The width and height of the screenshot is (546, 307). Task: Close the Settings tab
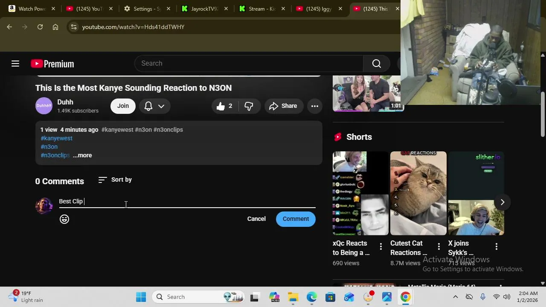(x=168, y=9)
